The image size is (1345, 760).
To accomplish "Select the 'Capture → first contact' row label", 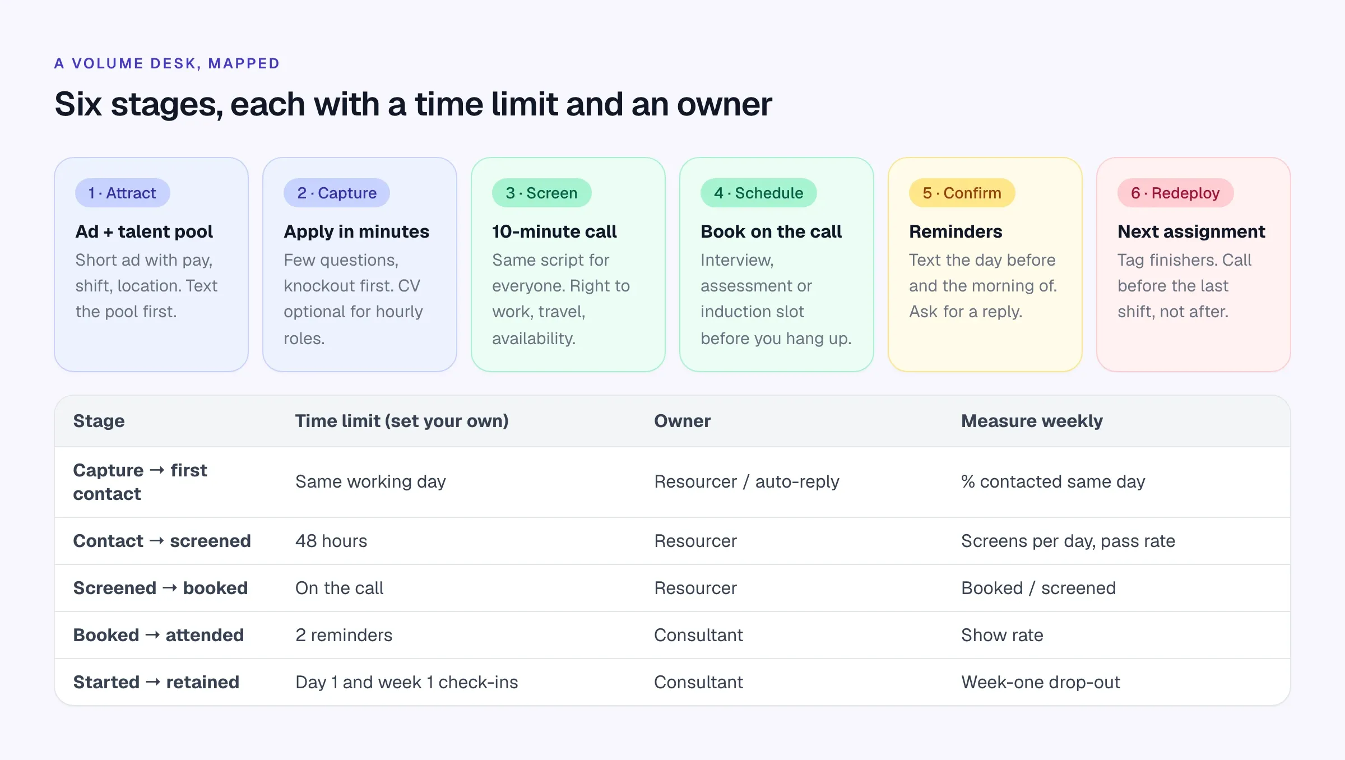I will coord(140,482).
